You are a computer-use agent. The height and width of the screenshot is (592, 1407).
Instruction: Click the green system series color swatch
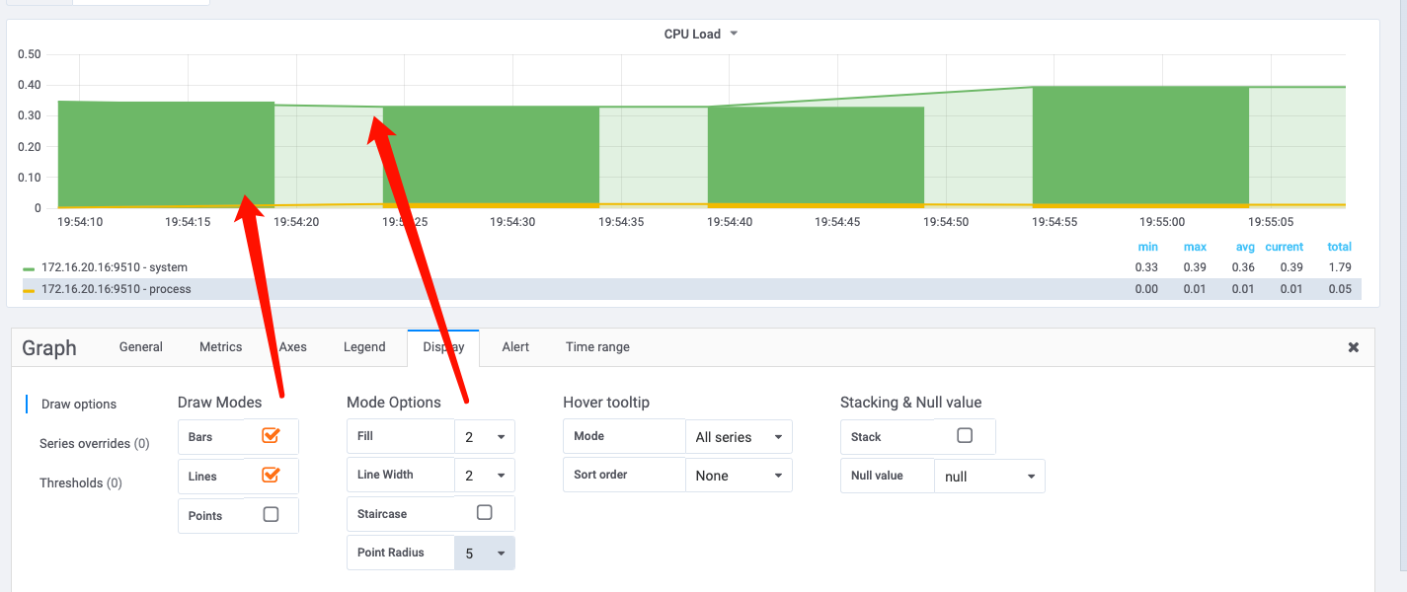click(x=29, y=268)
